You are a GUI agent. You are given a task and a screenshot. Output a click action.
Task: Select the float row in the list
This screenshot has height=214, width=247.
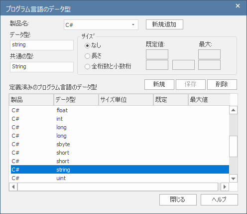120,110
